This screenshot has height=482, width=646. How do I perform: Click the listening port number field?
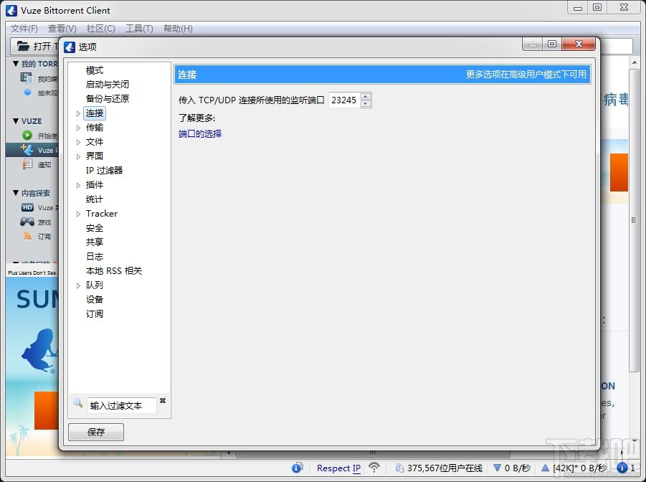pyautogui.click(x=344, y=100)
